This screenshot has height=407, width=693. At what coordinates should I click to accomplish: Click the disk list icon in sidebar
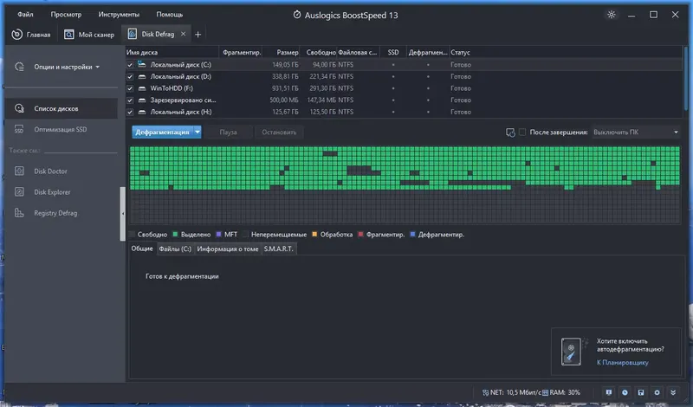(19, 108)
